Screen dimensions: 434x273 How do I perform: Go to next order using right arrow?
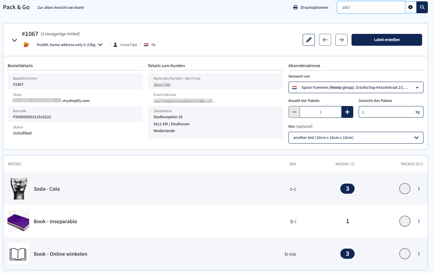click(341, 40)
